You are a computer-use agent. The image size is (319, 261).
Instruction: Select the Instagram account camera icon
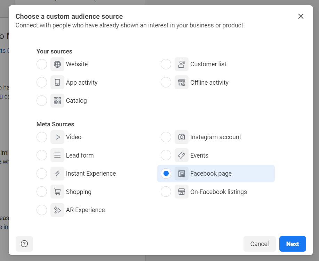point(181,137)
